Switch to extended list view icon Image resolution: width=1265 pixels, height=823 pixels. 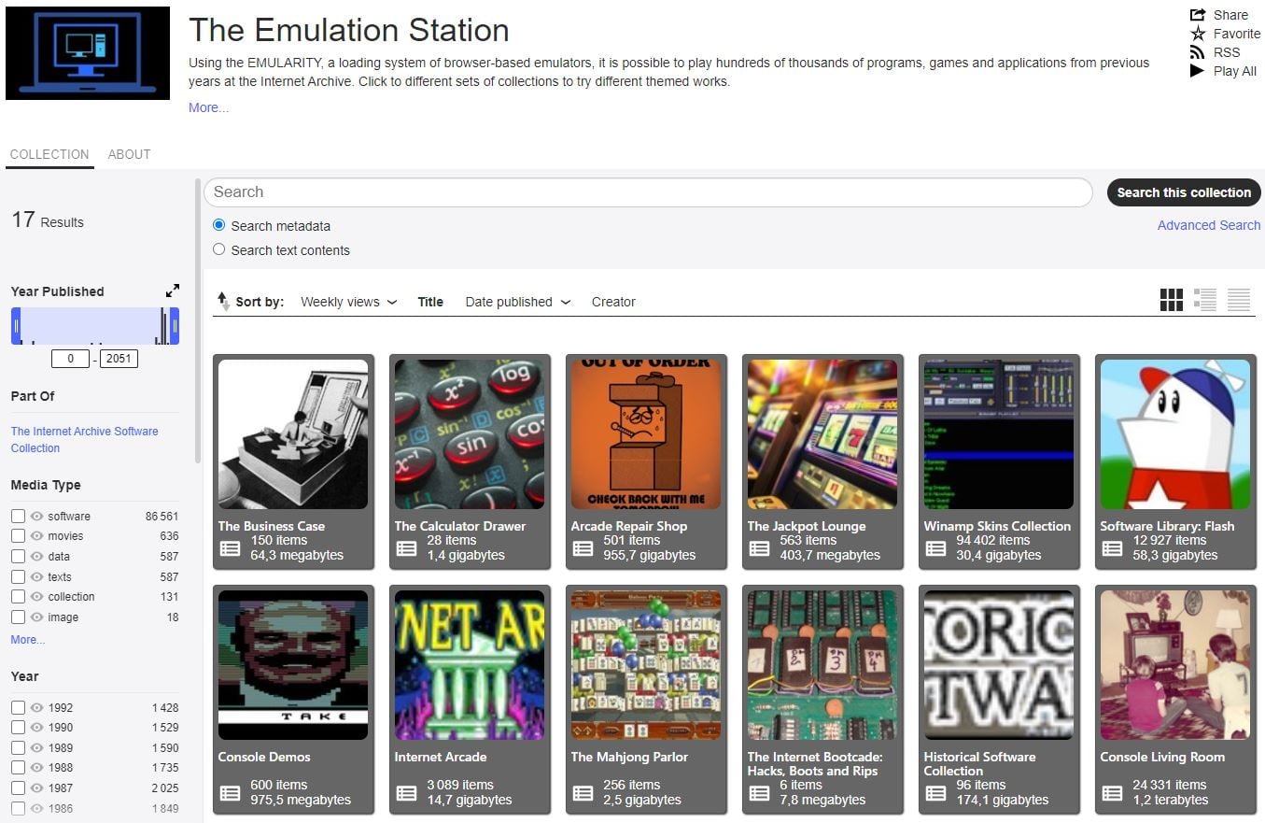1205,300
